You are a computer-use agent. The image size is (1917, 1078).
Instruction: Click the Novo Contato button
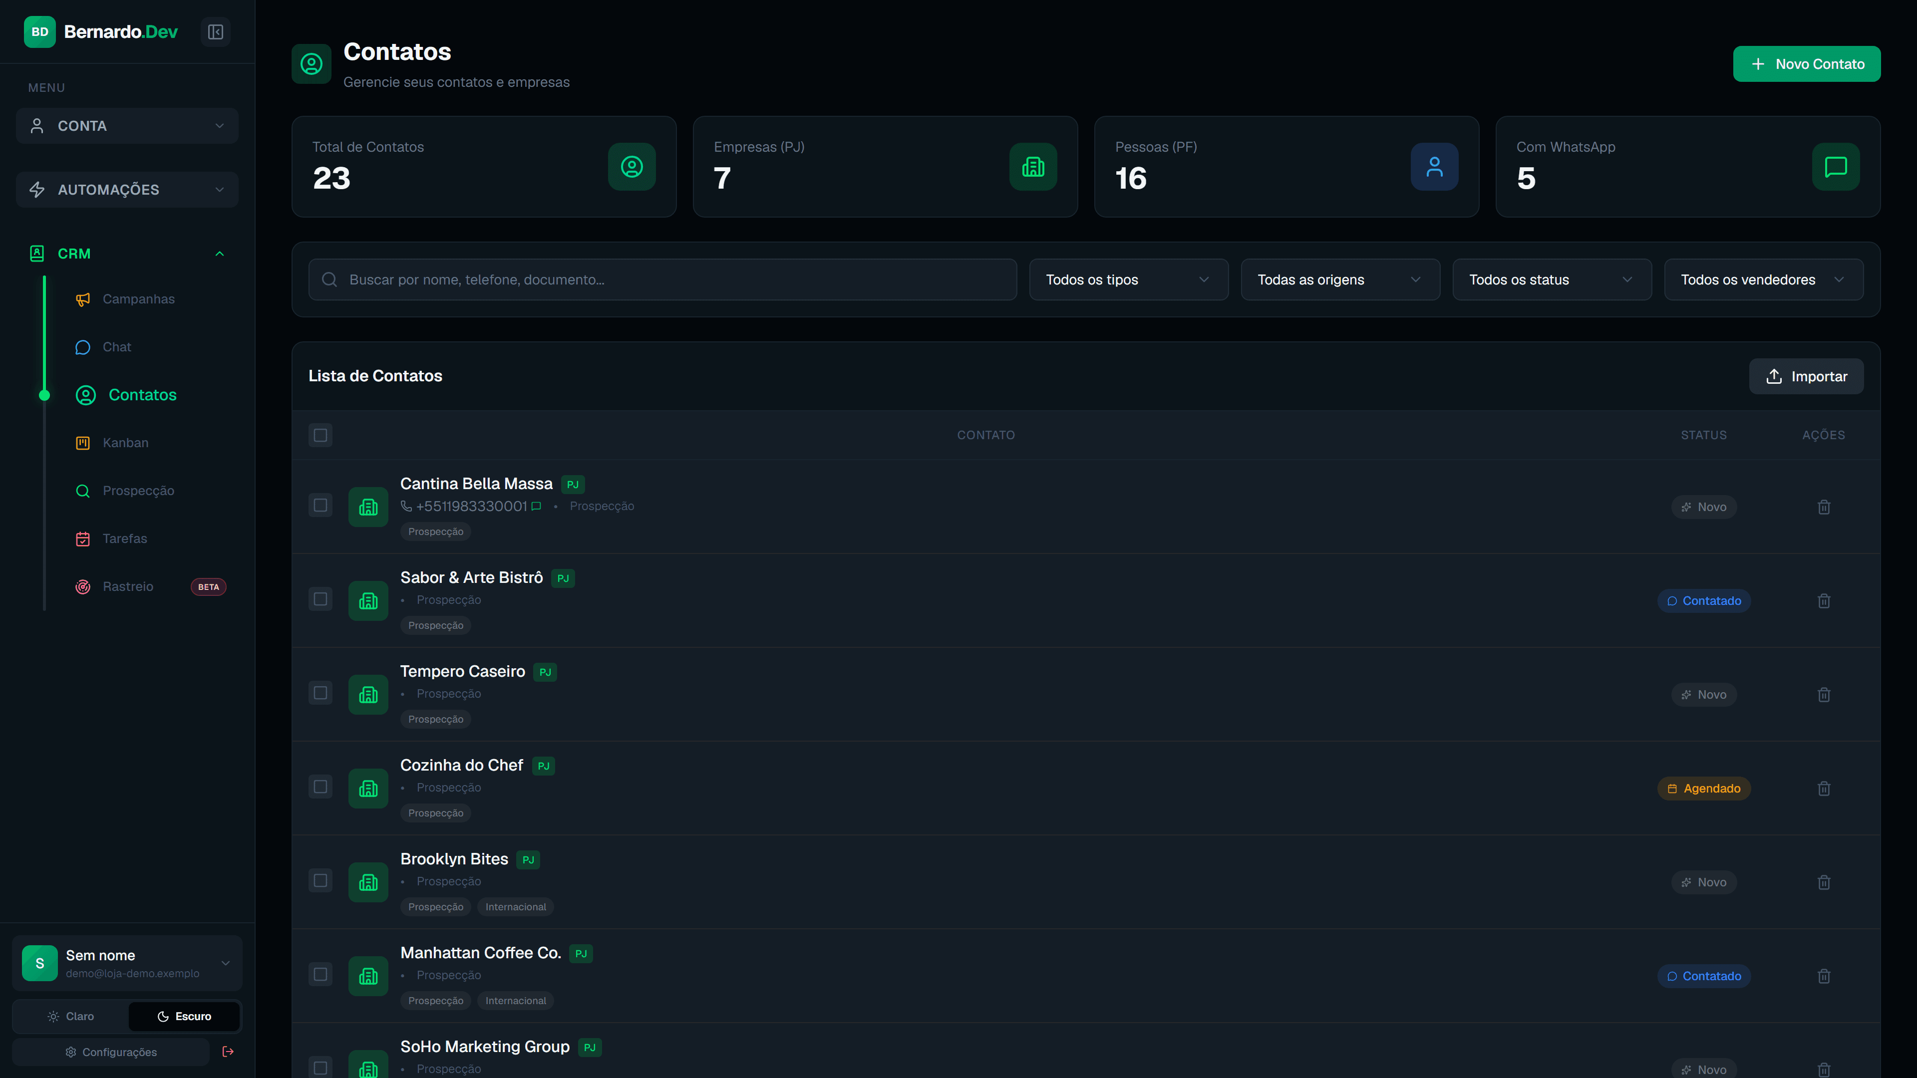1806,64
